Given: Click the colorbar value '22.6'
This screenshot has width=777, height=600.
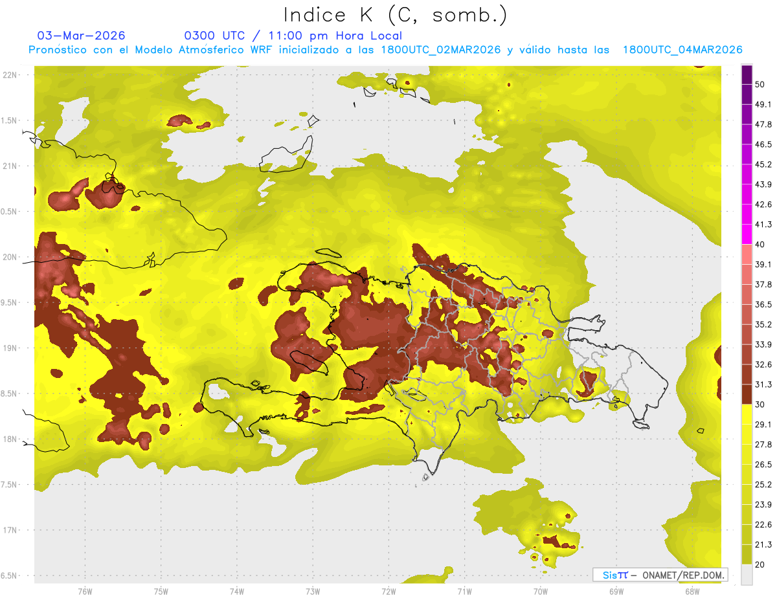Looking at the screenshot, I should coord(763,524).
